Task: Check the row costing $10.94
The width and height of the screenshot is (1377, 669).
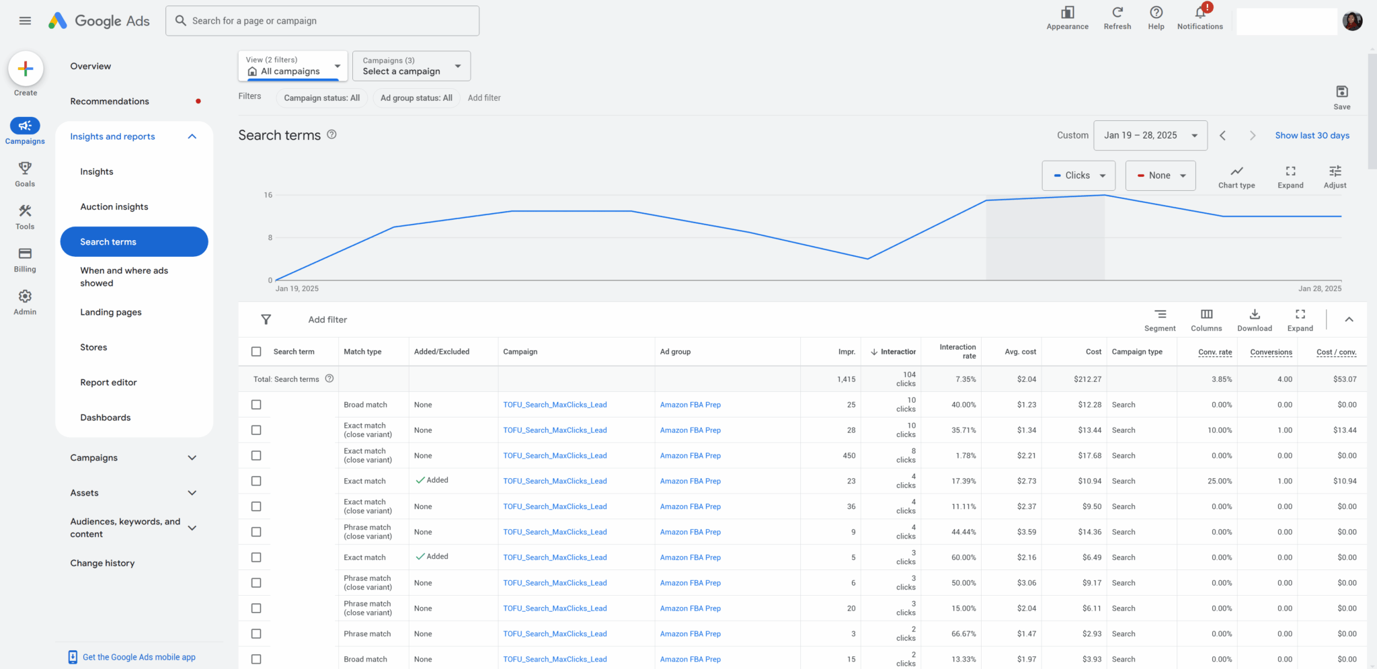Action: tap(256, 481)
